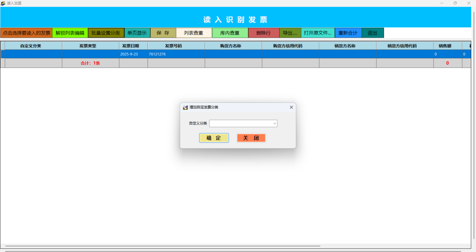Run 库内查重 database check
Image resolution: width=476 pixels, height=252 pixels.
coord(230,33)
